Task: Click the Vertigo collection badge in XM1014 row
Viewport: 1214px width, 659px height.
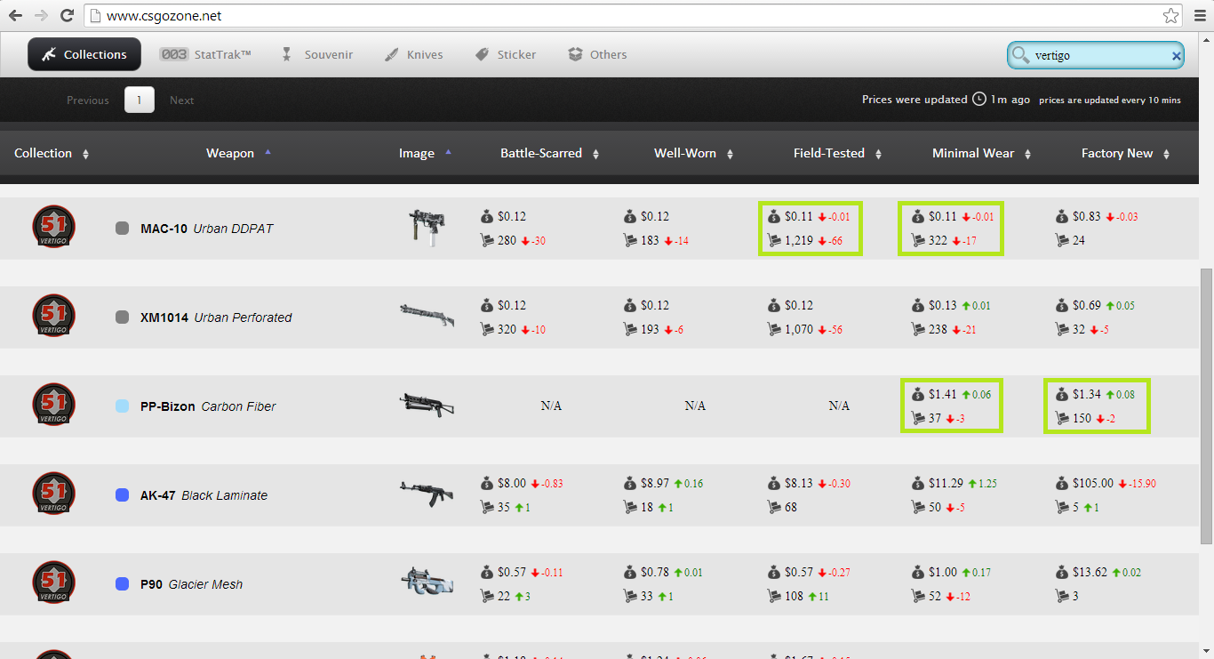Action: click(53, 316)
